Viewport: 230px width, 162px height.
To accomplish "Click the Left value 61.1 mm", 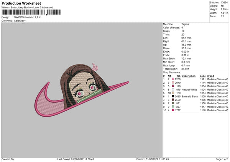I will coord(186,38).
